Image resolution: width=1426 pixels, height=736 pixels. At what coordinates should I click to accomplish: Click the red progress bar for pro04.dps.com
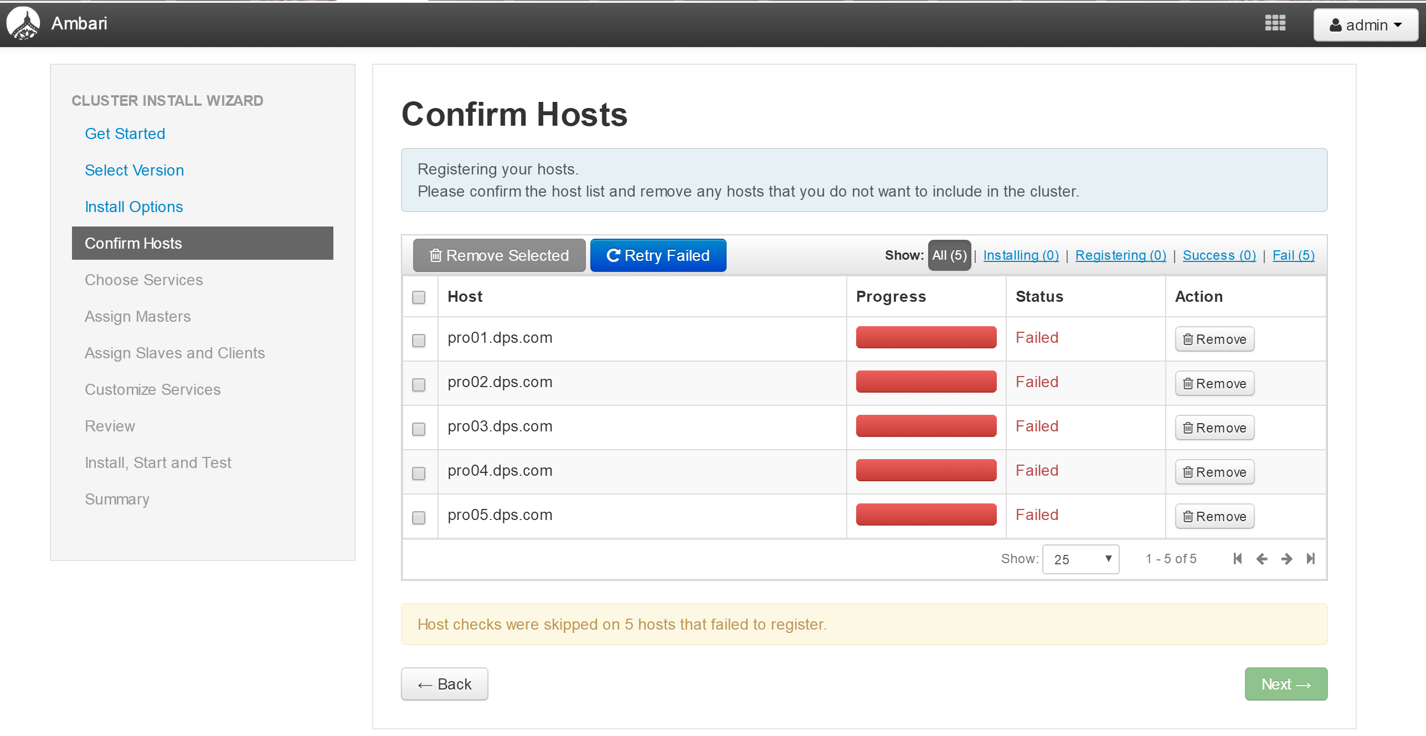(926, 470)
